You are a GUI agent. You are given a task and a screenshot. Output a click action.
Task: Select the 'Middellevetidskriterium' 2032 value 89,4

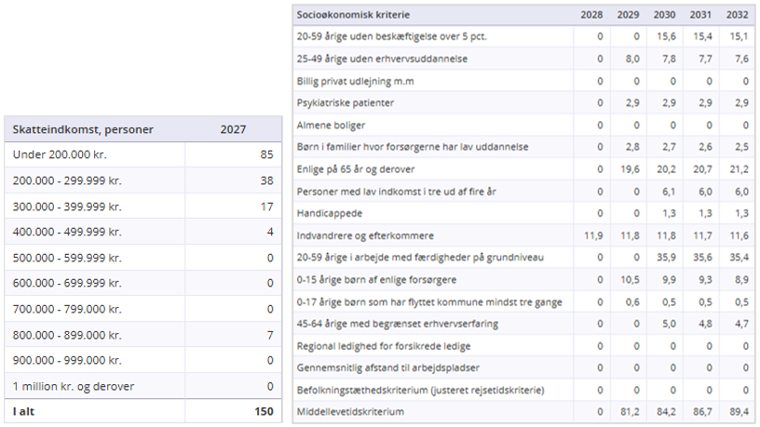(739, 410)
